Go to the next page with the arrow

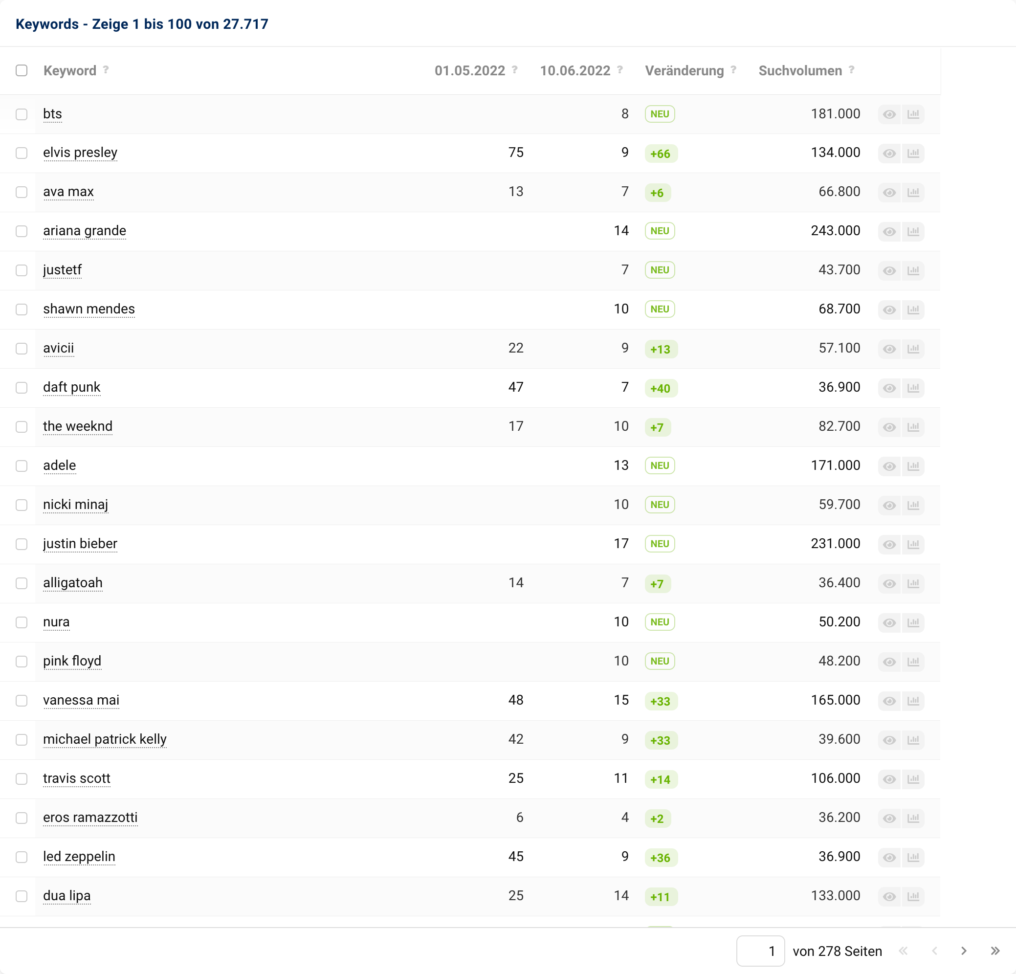click(x=964, y=951)
